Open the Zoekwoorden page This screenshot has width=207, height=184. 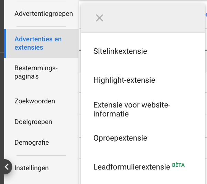tap(35, 101)
